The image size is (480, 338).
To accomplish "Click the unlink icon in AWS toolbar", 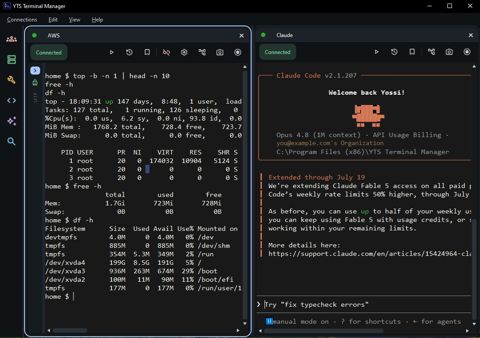I will [x=166, y=52].
